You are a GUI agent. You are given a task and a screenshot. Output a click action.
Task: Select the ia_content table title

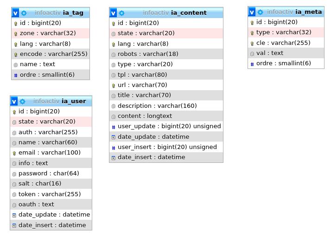point(189,13)
